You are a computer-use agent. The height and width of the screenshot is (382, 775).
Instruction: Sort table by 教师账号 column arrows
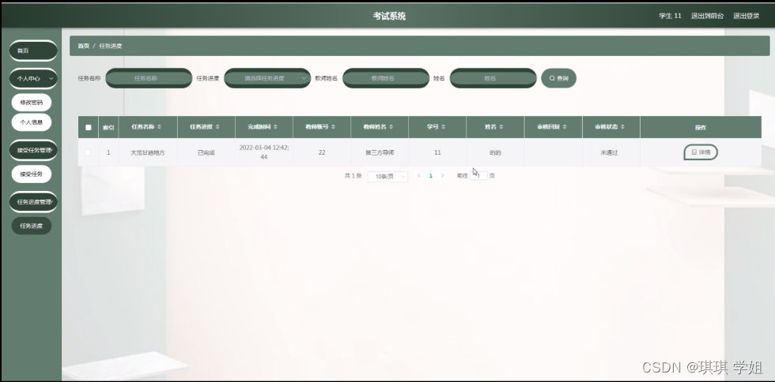tap(333, 127)
